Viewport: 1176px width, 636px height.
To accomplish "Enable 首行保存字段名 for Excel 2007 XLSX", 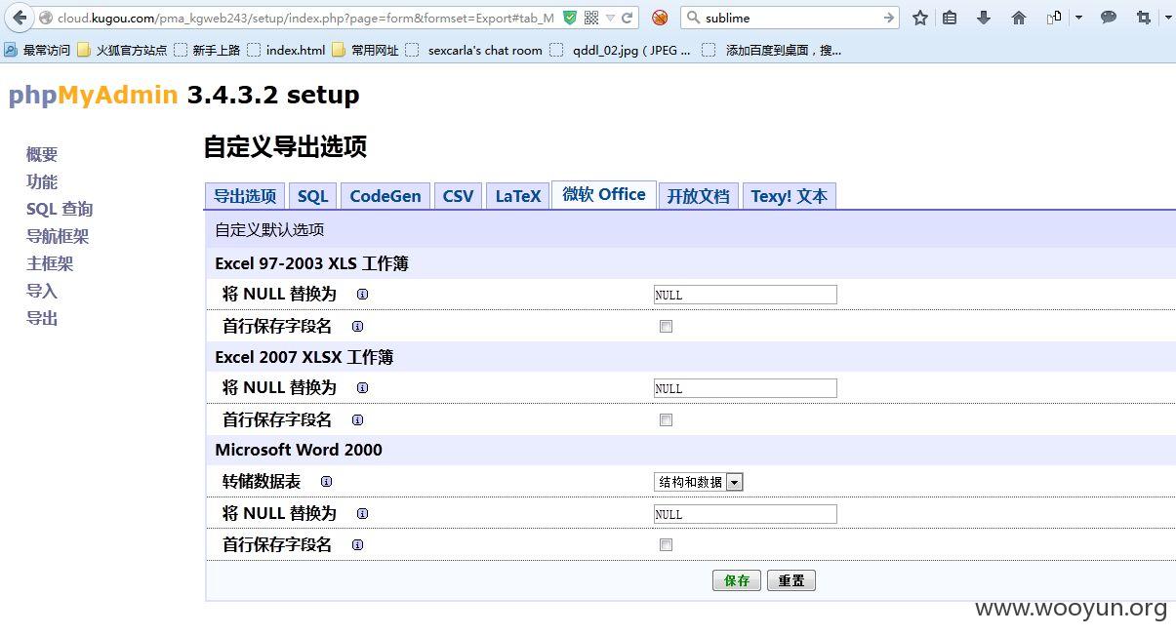I will point(666,420).
